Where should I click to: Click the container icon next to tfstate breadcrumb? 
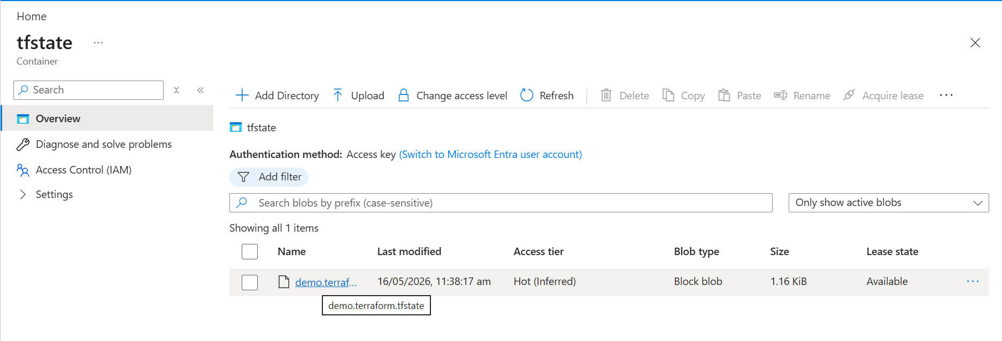[236, 128]
